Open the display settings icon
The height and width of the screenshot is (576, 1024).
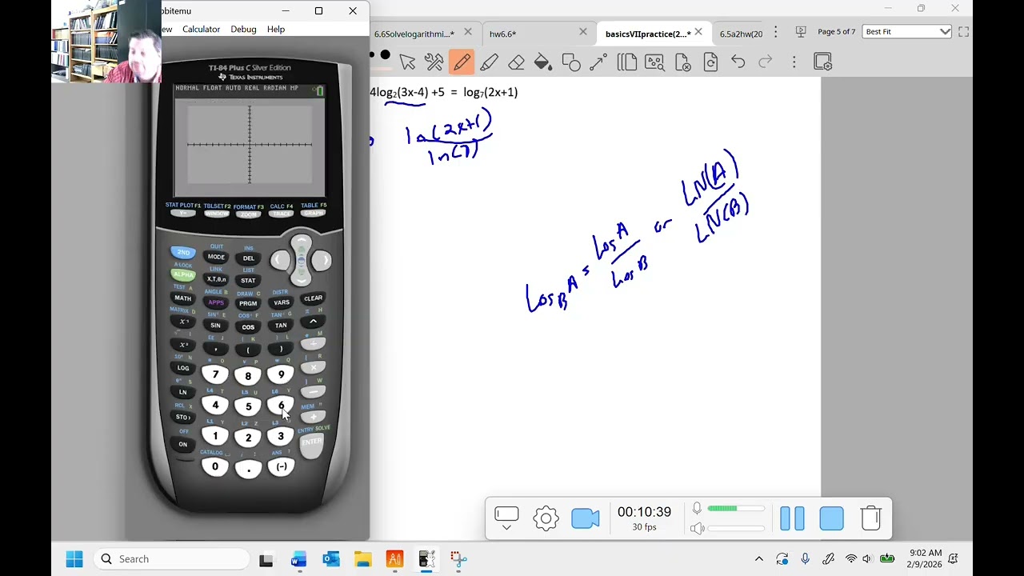coord(822,62)
